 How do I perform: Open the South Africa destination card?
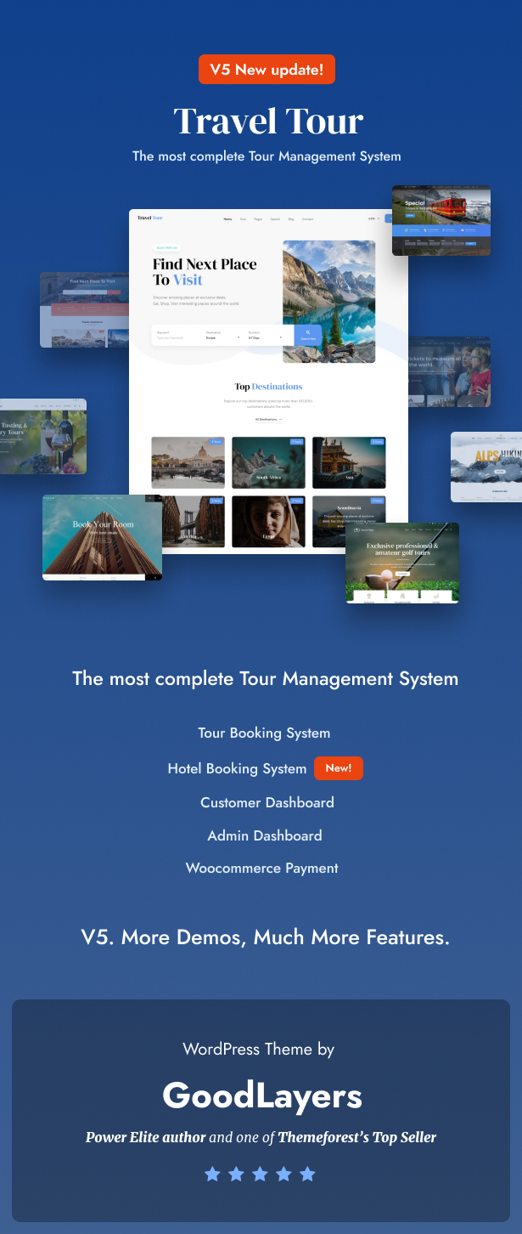[268, 462]
